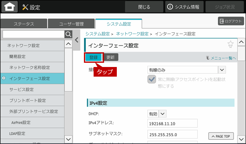Go to the home screen icon
Image resolution: width=246 pixels, height=144 pixels.
point(10,7)
